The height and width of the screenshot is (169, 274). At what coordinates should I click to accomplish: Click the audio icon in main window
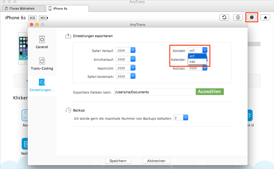(x=25, y=115)
